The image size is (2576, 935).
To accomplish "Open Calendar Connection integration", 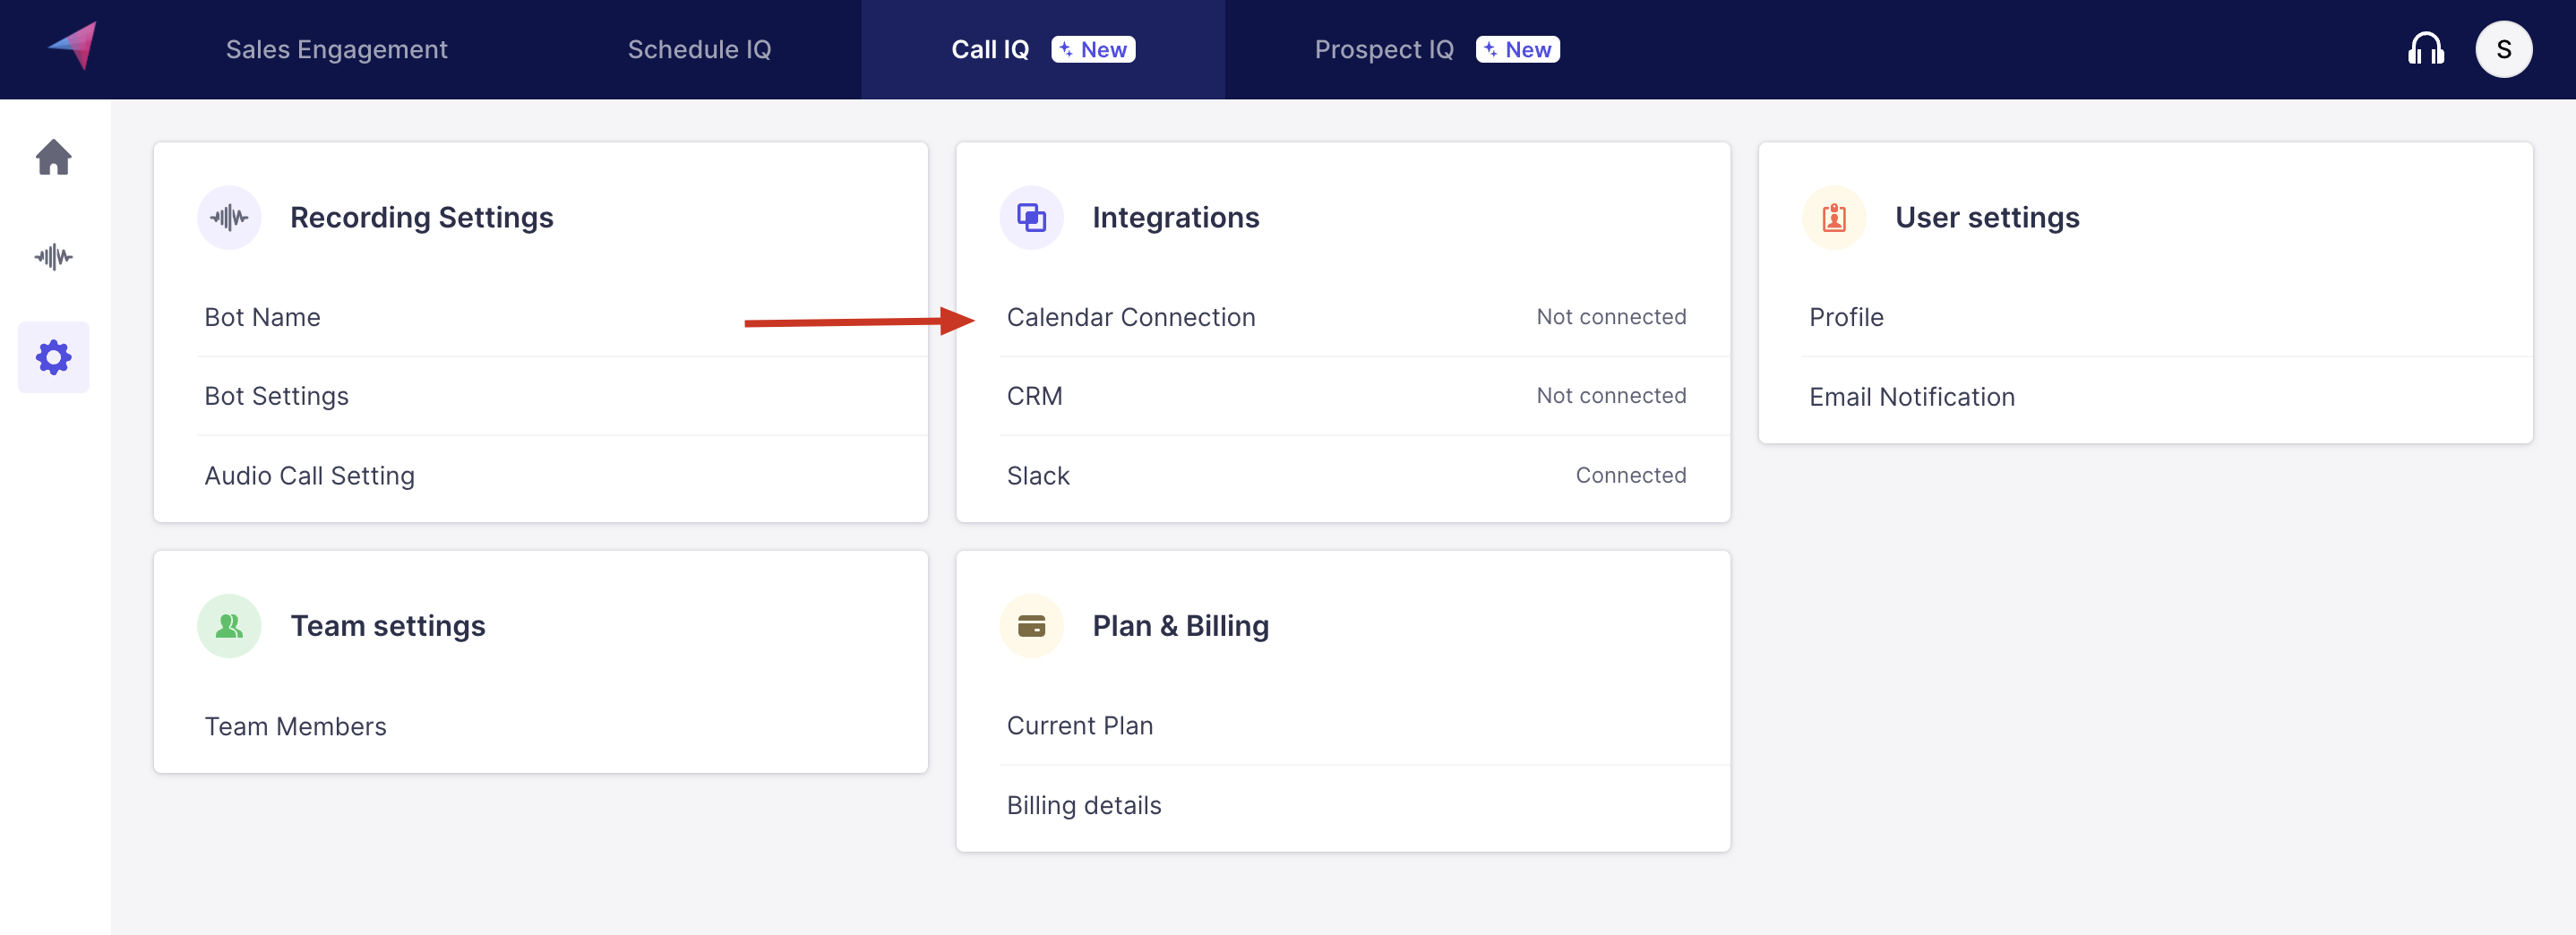I will click(x=1131, y=317).
